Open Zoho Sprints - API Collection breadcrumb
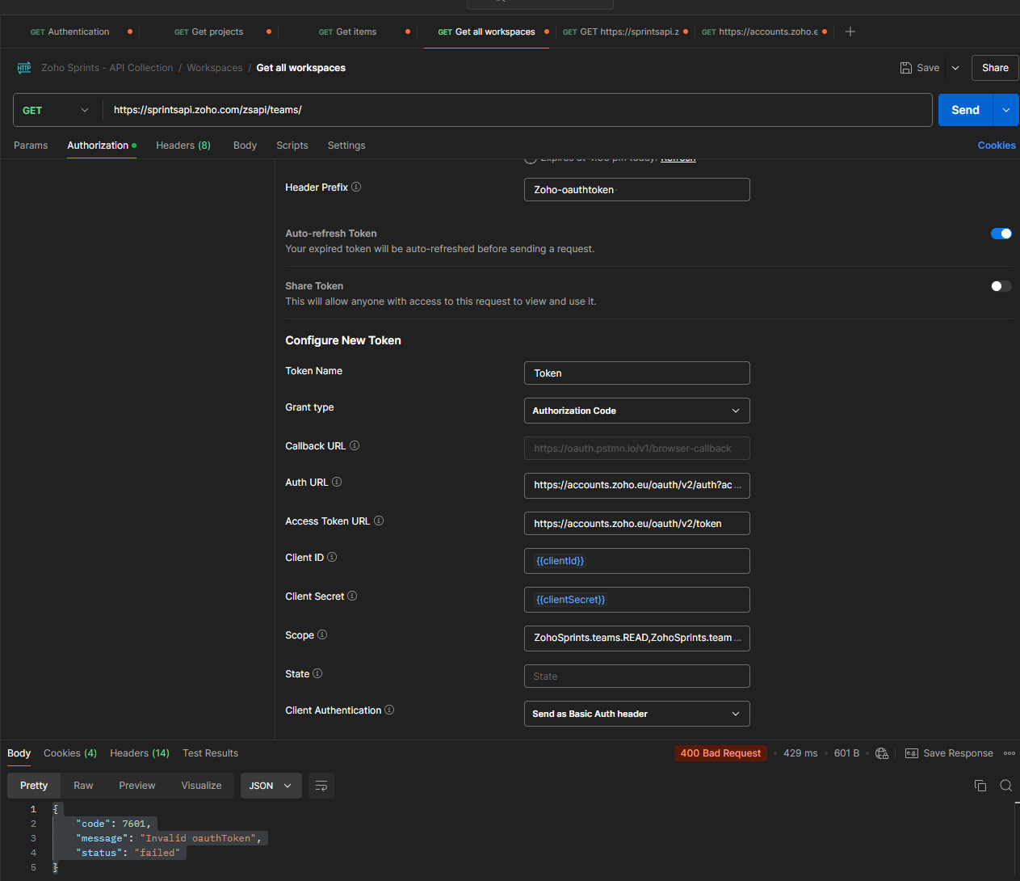This screenshot has height=881, width=1020. coord(107,68)
